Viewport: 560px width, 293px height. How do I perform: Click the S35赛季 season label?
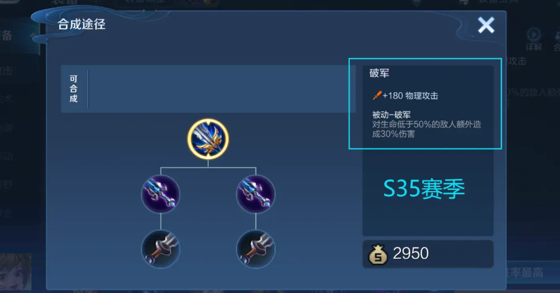click(424, 189)
